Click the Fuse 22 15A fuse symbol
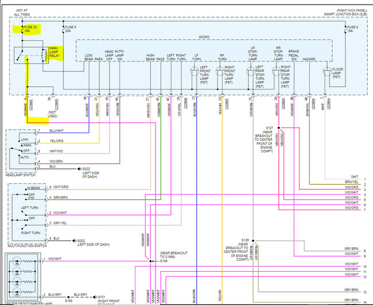This screenshot has height=305, width=373. pyautogui.click(x=22, y=29)
